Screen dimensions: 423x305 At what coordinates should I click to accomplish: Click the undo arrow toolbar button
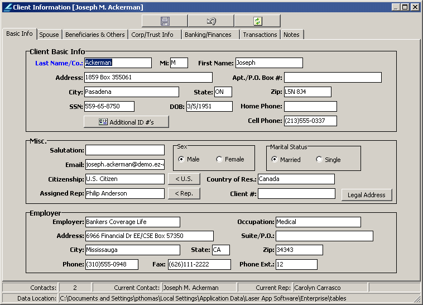211,21
